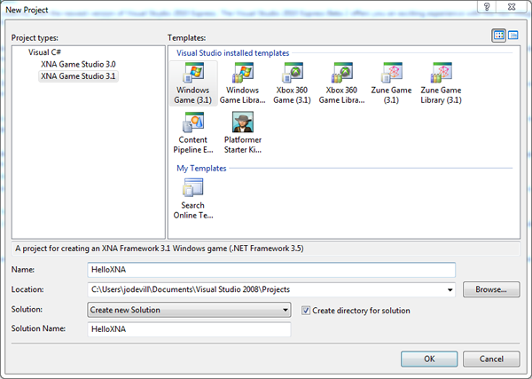
Task: Switch templates to large icons view
Action: tap(498, 36)
